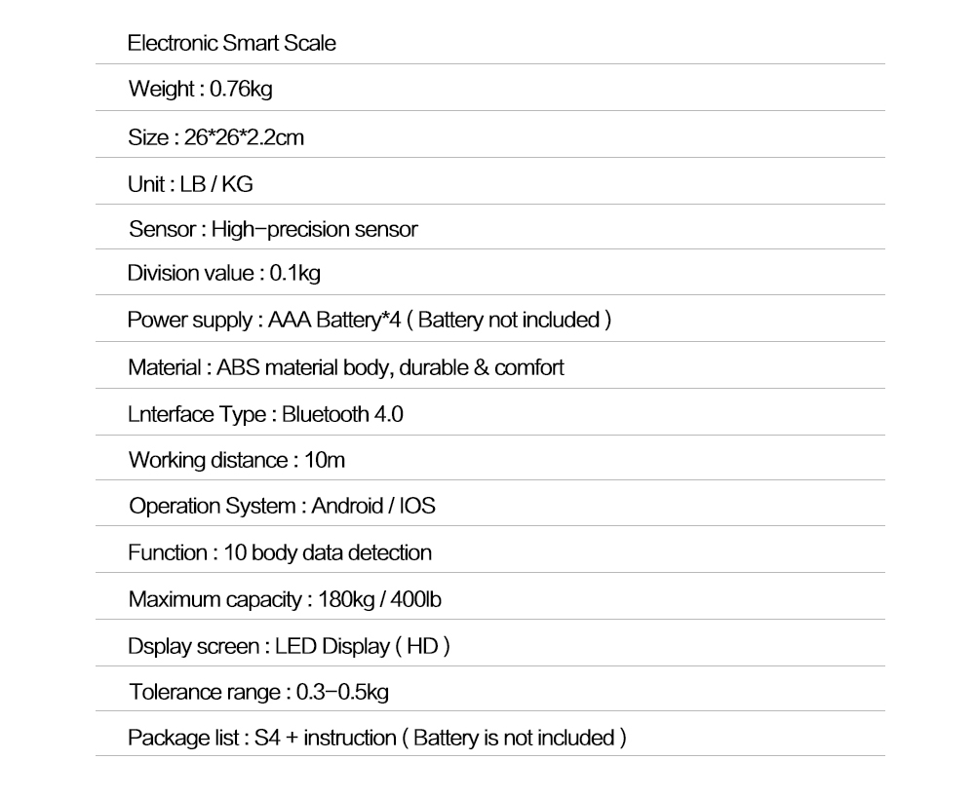Click the 'Battery not included' note in Power supply
975x798 pixels.
(x=509, y=320)
